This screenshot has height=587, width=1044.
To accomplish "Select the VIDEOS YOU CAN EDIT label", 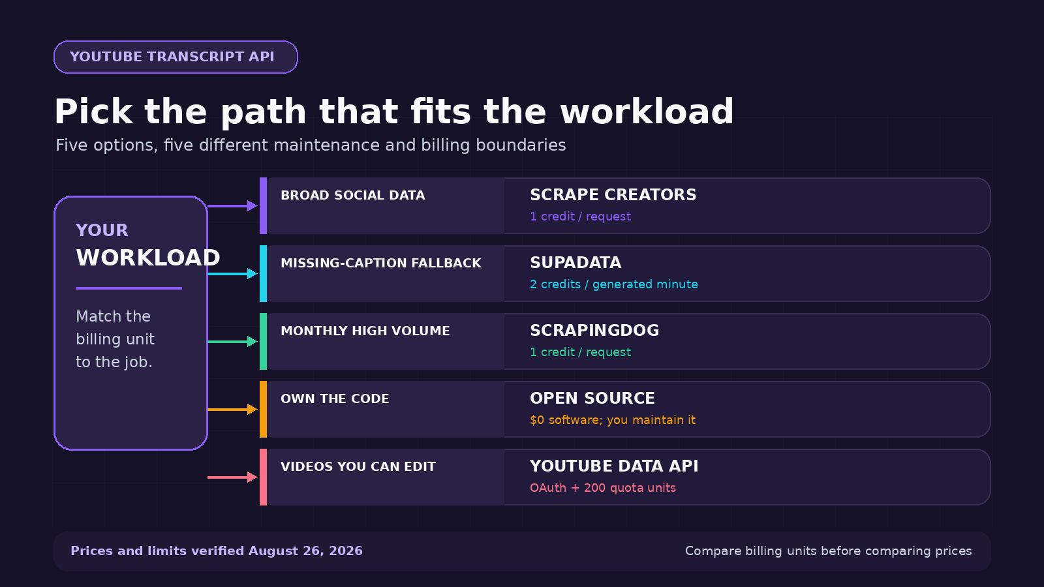I will click(358, 466).
